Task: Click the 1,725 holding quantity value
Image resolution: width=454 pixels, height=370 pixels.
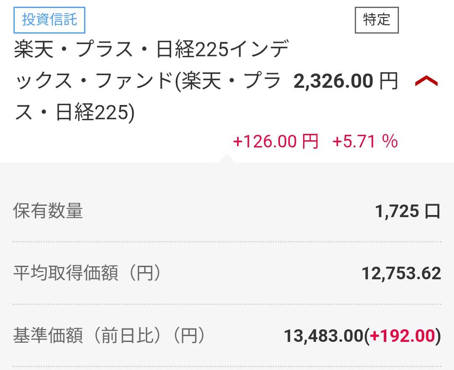Action: (x=397, y=212)
